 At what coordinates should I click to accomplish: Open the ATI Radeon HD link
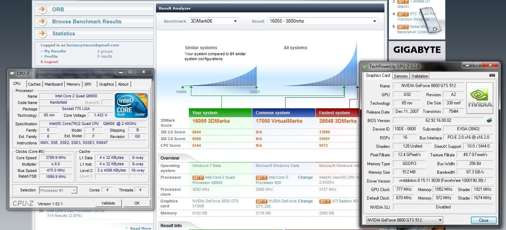point(345,201)
